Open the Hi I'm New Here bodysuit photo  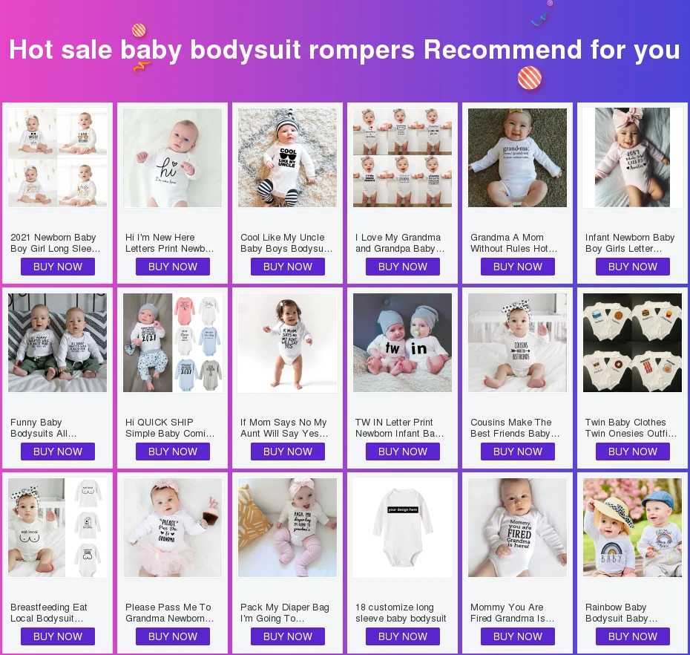pyautogui.click(x=172, y=157)
